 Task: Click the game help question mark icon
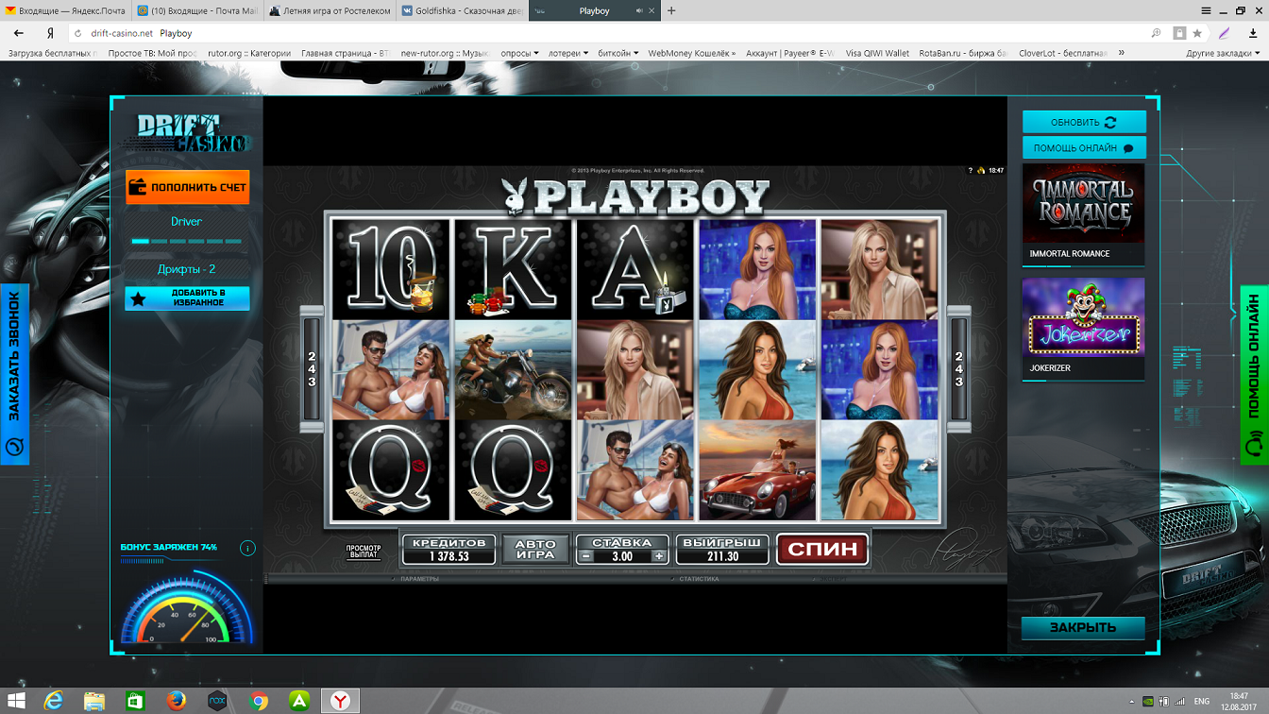pos(970,171)
